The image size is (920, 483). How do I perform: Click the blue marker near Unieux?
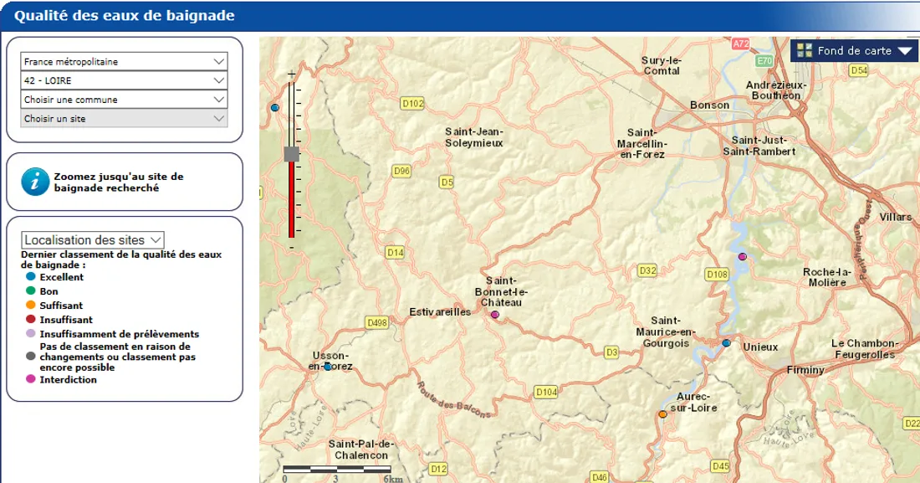[726, 343]
